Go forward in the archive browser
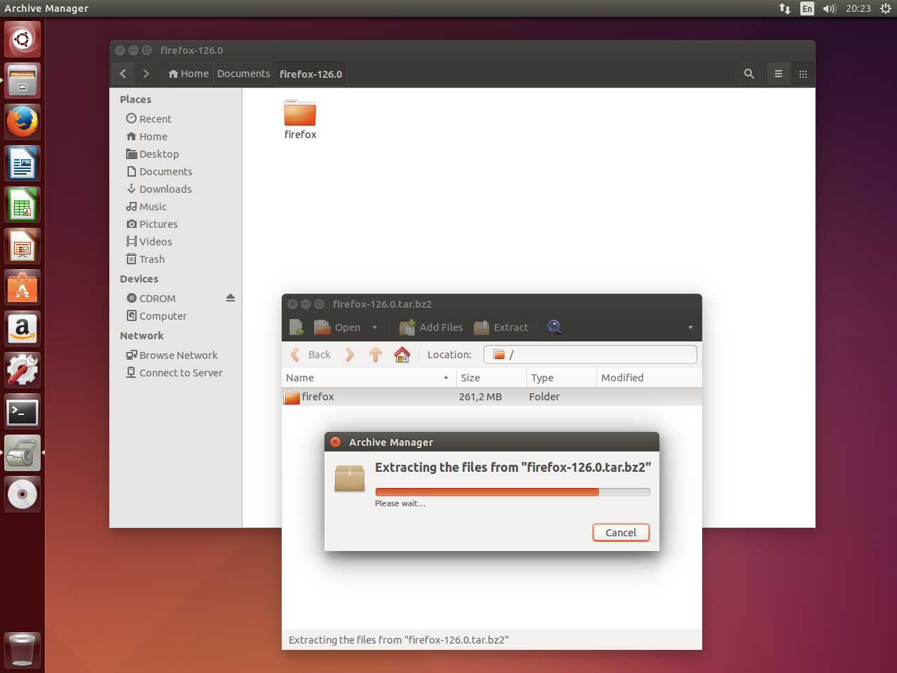 click(350, 355)
